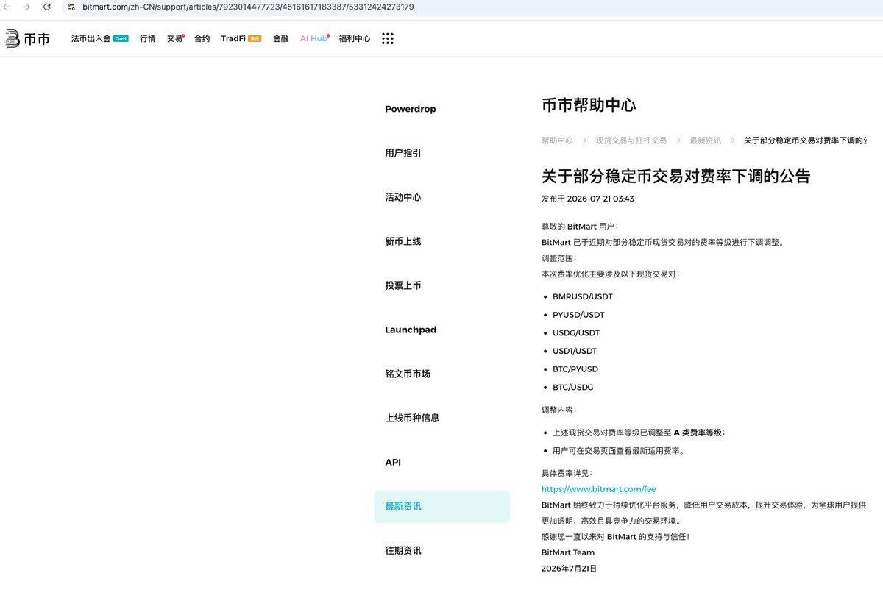Open the AI Hub menu item
Screen dimensions: 883x612
[x=313, y=38]
